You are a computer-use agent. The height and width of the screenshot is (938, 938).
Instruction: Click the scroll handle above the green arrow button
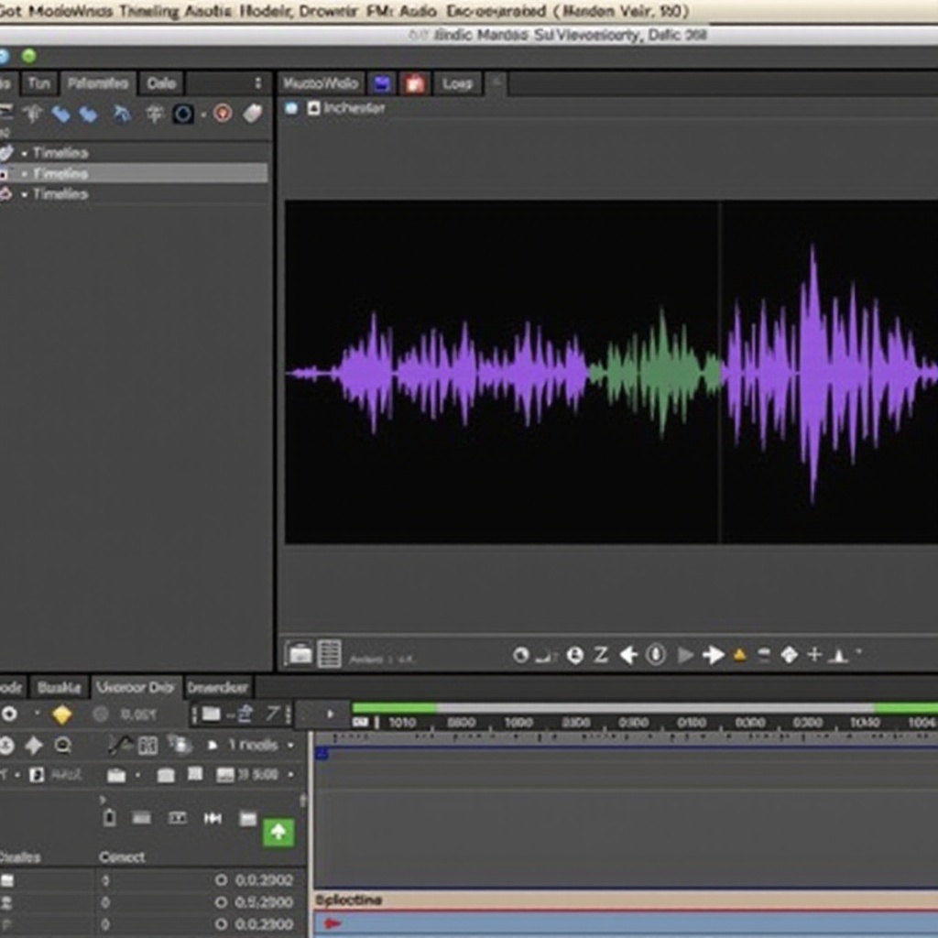(303, 800)
